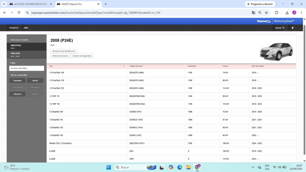
Task: Click the browser back arrow
Action: click(x=5, y=13)
